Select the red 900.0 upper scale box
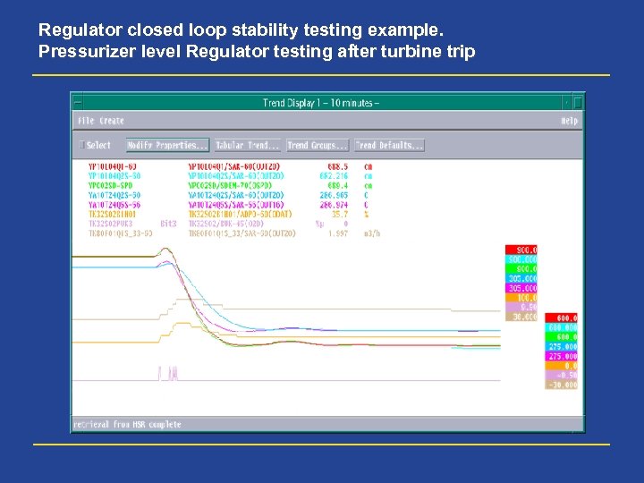644x483 pixels. pos(521,250)
